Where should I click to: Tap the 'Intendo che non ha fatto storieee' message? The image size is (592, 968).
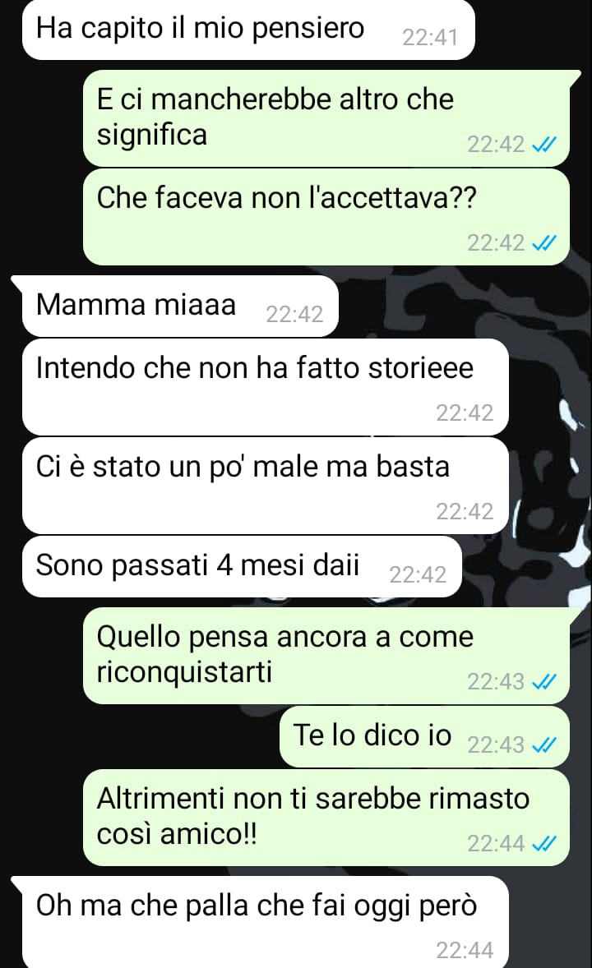coord(266,386)
